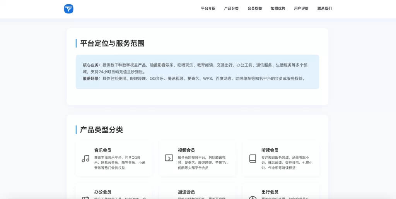Go to 会员权益 in the navigation

coord(254,9)
